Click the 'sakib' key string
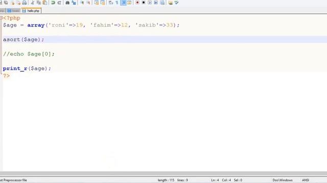The image size is (327, 183). coord(147,25)
